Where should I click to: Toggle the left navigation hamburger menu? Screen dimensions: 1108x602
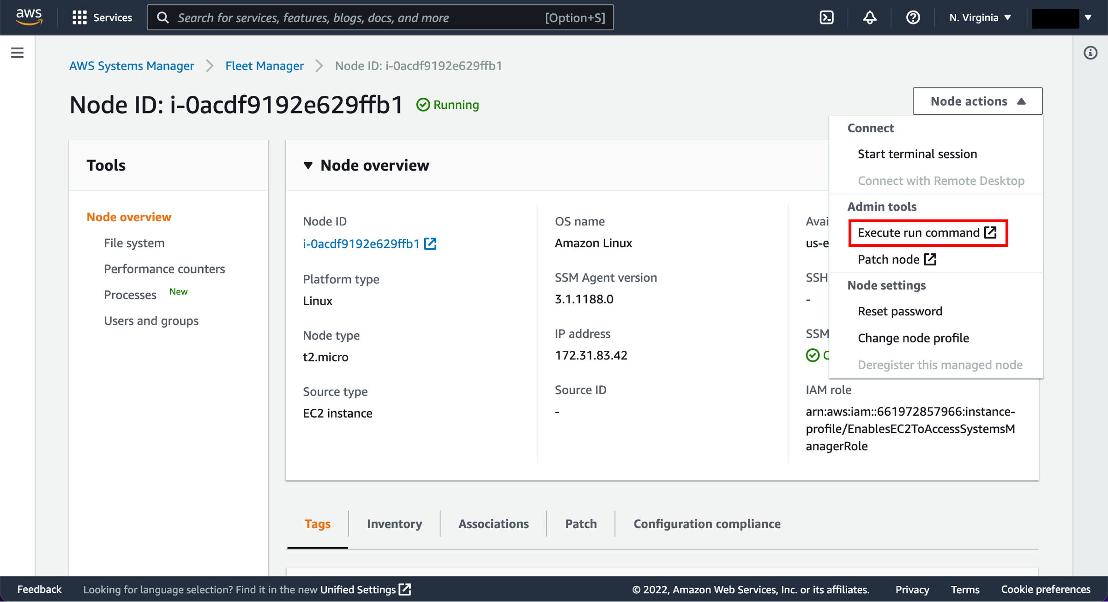(17, 53)
